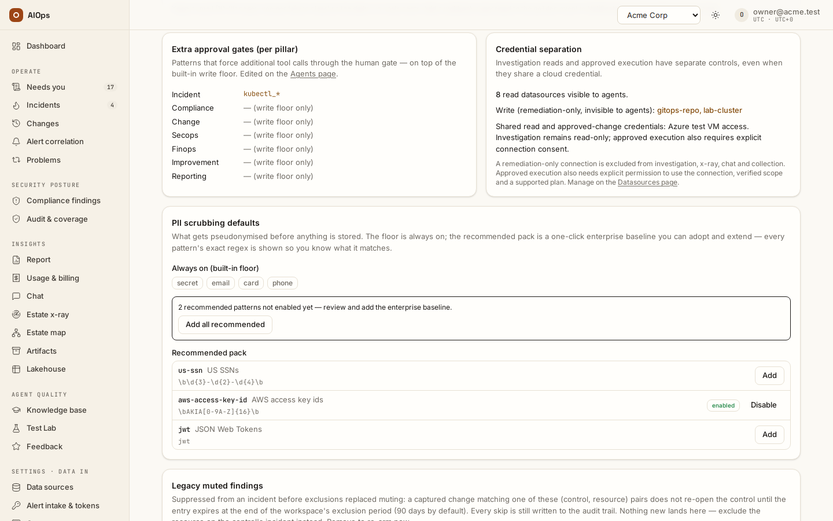This screenshot has width=833, height=521.
Task: Open the Incidents menu item label
Action: point(43,105)
